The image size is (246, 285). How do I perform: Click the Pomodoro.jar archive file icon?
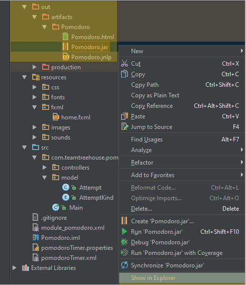click(x=65, y=47)
